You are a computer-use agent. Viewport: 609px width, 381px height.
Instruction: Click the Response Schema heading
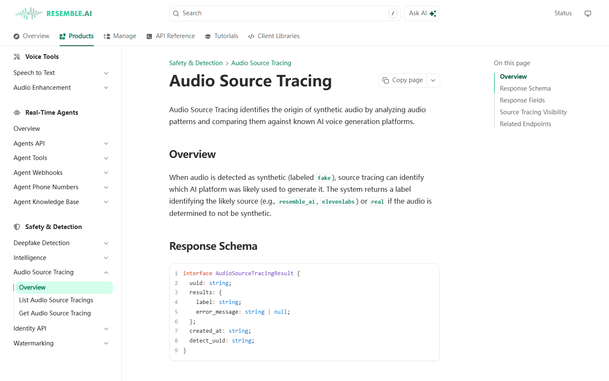(x=213, y=246)
